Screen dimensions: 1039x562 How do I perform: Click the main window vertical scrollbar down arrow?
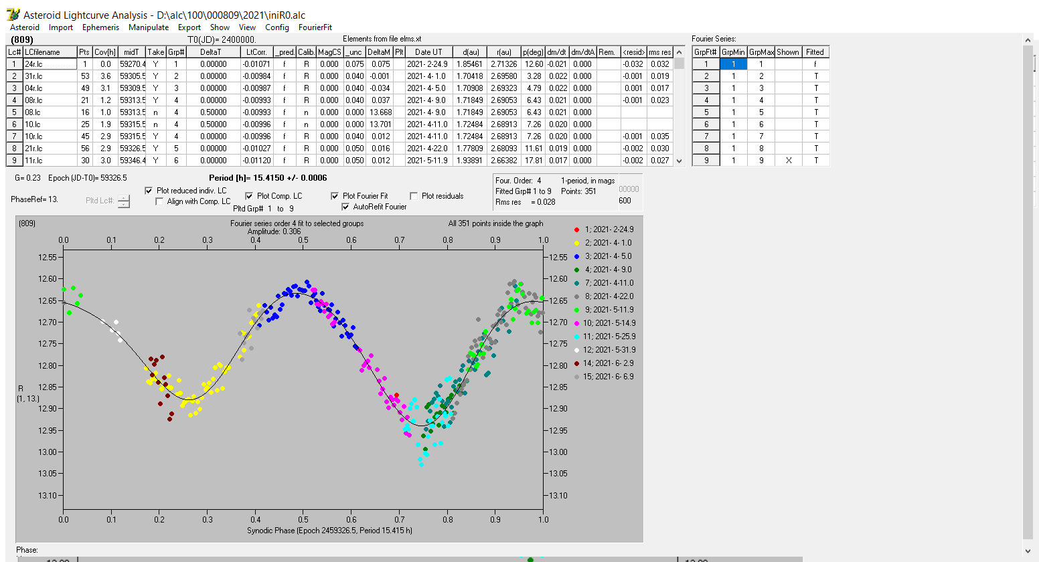(x=1028, y=551)
